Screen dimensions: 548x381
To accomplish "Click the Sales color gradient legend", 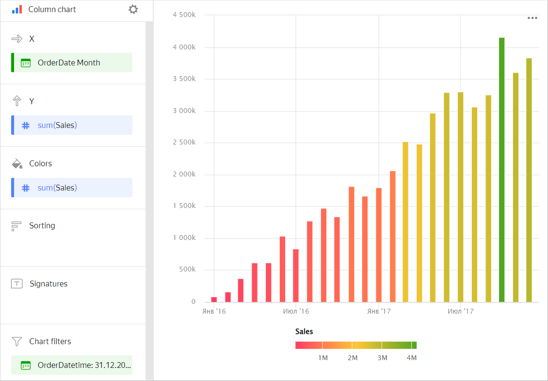I will tap(355, 345).
